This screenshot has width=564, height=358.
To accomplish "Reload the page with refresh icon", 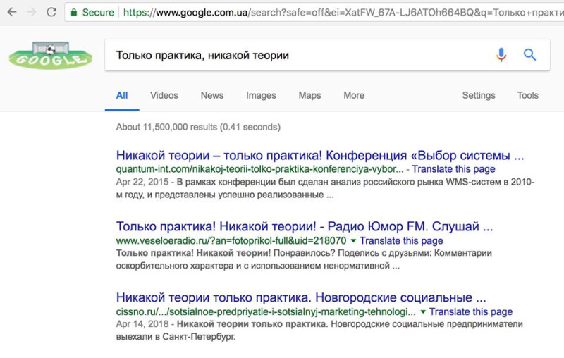I will coord(51,12).
